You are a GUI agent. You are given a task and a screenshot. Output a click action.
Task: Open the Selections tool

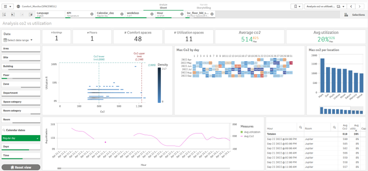pyautogui.click(x=354, y=14)
